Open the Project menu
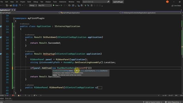Screen dimensions: 183x103 click(x=23, y=2)
